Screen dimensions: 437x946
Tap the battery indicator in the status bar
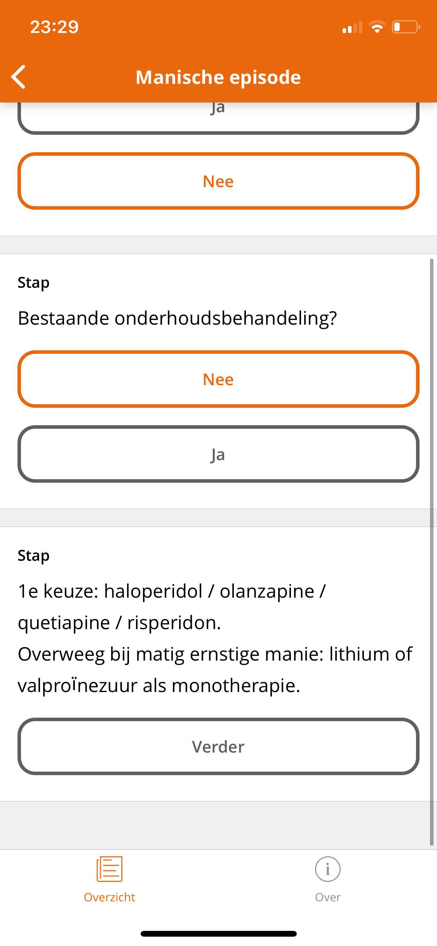click(x=404, y=26)
